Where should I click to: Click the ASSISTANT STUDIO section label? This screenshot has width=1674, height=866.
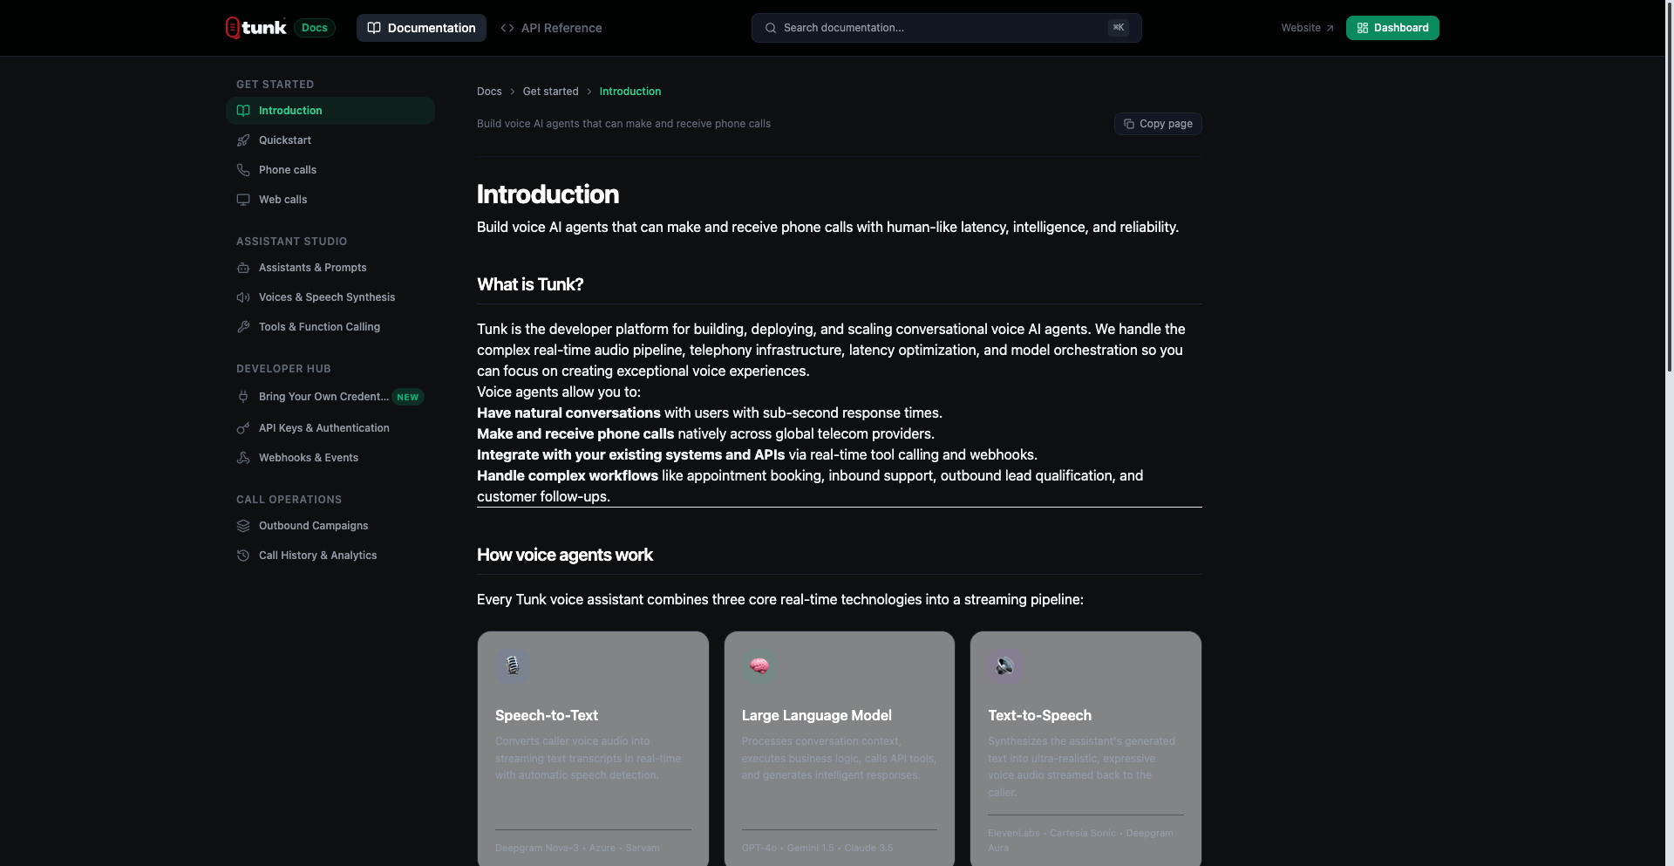[292, 242]
